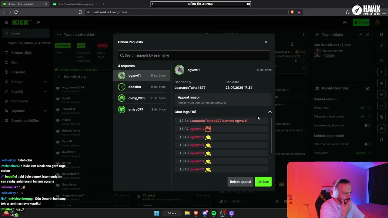Open Yavaş mod setting
The image size is (388, 218).
click(342, 153)
